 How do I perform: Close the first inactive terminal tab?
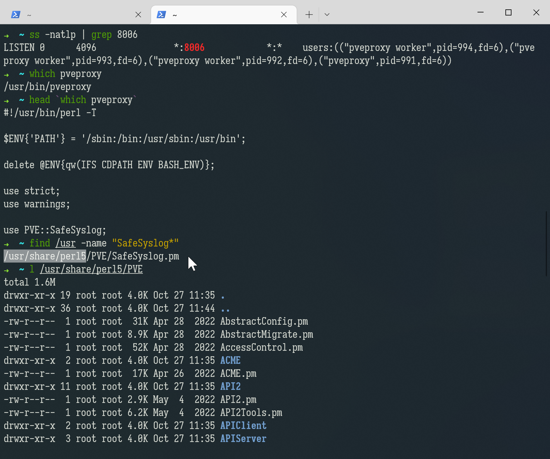138,15
